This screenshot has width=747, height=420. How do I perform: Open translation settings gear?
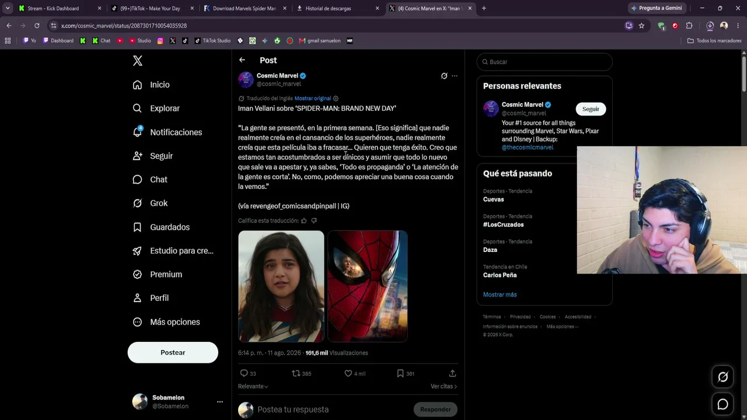tap(336, 99)
